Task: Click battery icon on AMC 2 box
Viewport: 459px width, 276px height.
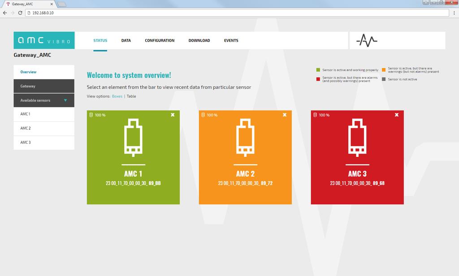Action: 203,115
